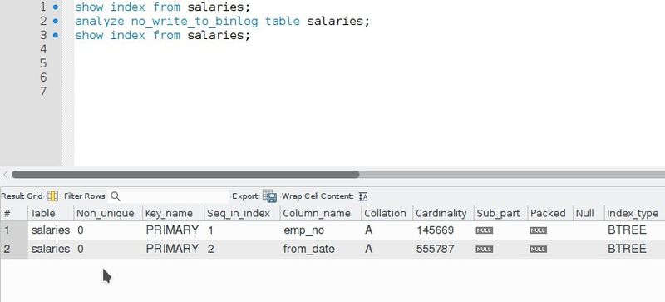This screenshot has height=302, width=665.
Task: Select result row number 2
Action: pos(14,249)
